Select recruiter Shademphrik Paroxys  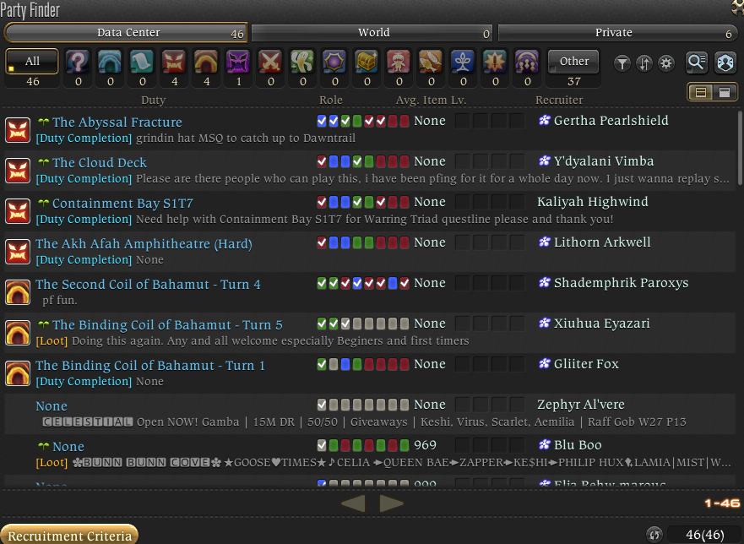tap(621, 283)
